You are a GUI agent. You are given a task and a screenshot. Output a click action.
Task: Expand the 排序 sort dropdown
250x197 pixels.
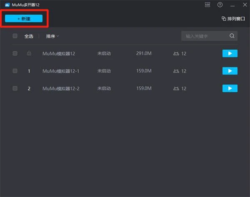tap(52, 36)
